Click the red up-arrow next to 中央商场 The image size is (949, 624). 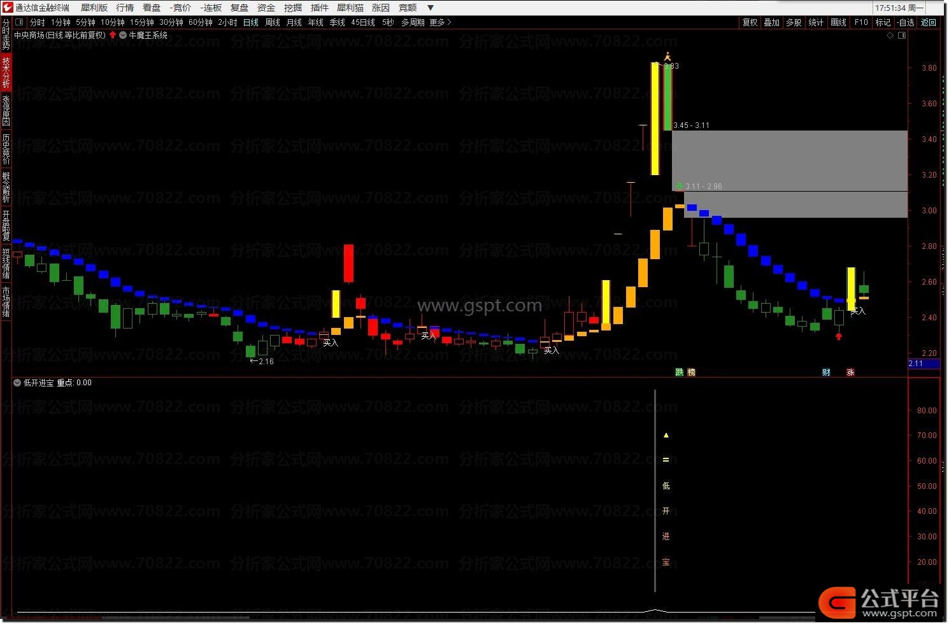pyautogui.click(x=113, y=35)
